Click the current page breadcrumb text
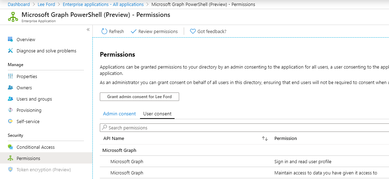This screenshot has height=179, width=389. point(203,5)
